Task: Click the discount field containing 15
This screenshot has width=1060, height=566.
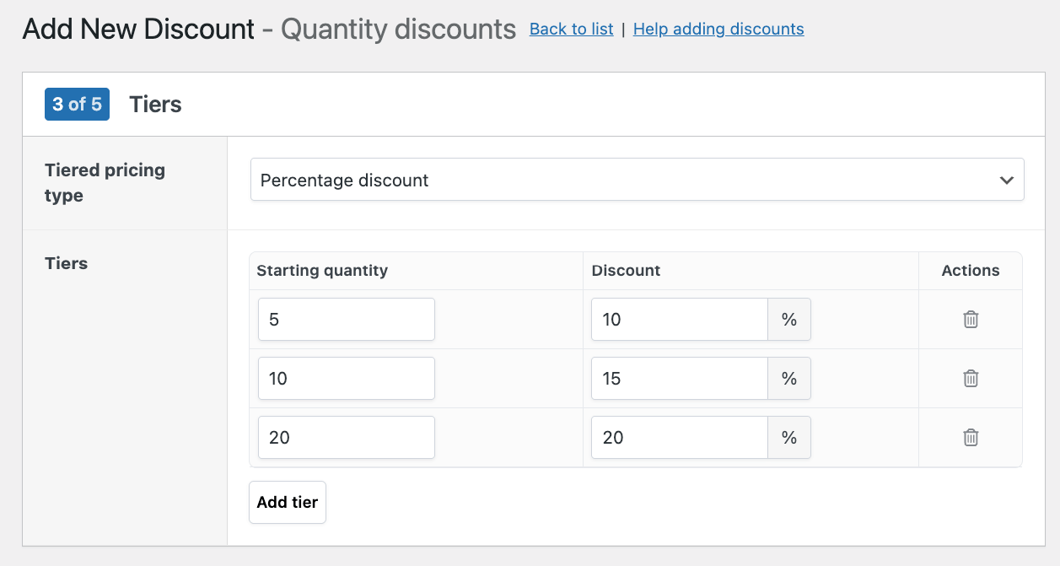Action: [x=679, y=378]
